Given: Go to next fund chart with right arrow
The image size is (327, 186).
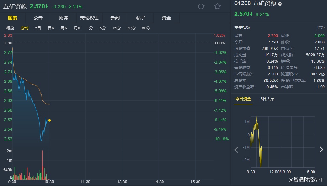Looking at the screenshot, I should pyautogui.click(x=321, y=150).
